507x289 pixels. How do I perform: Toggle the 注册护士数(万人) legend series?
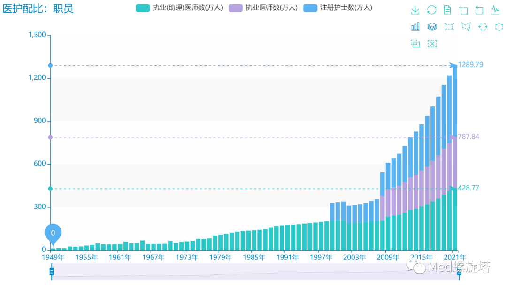tap(338, 8)
